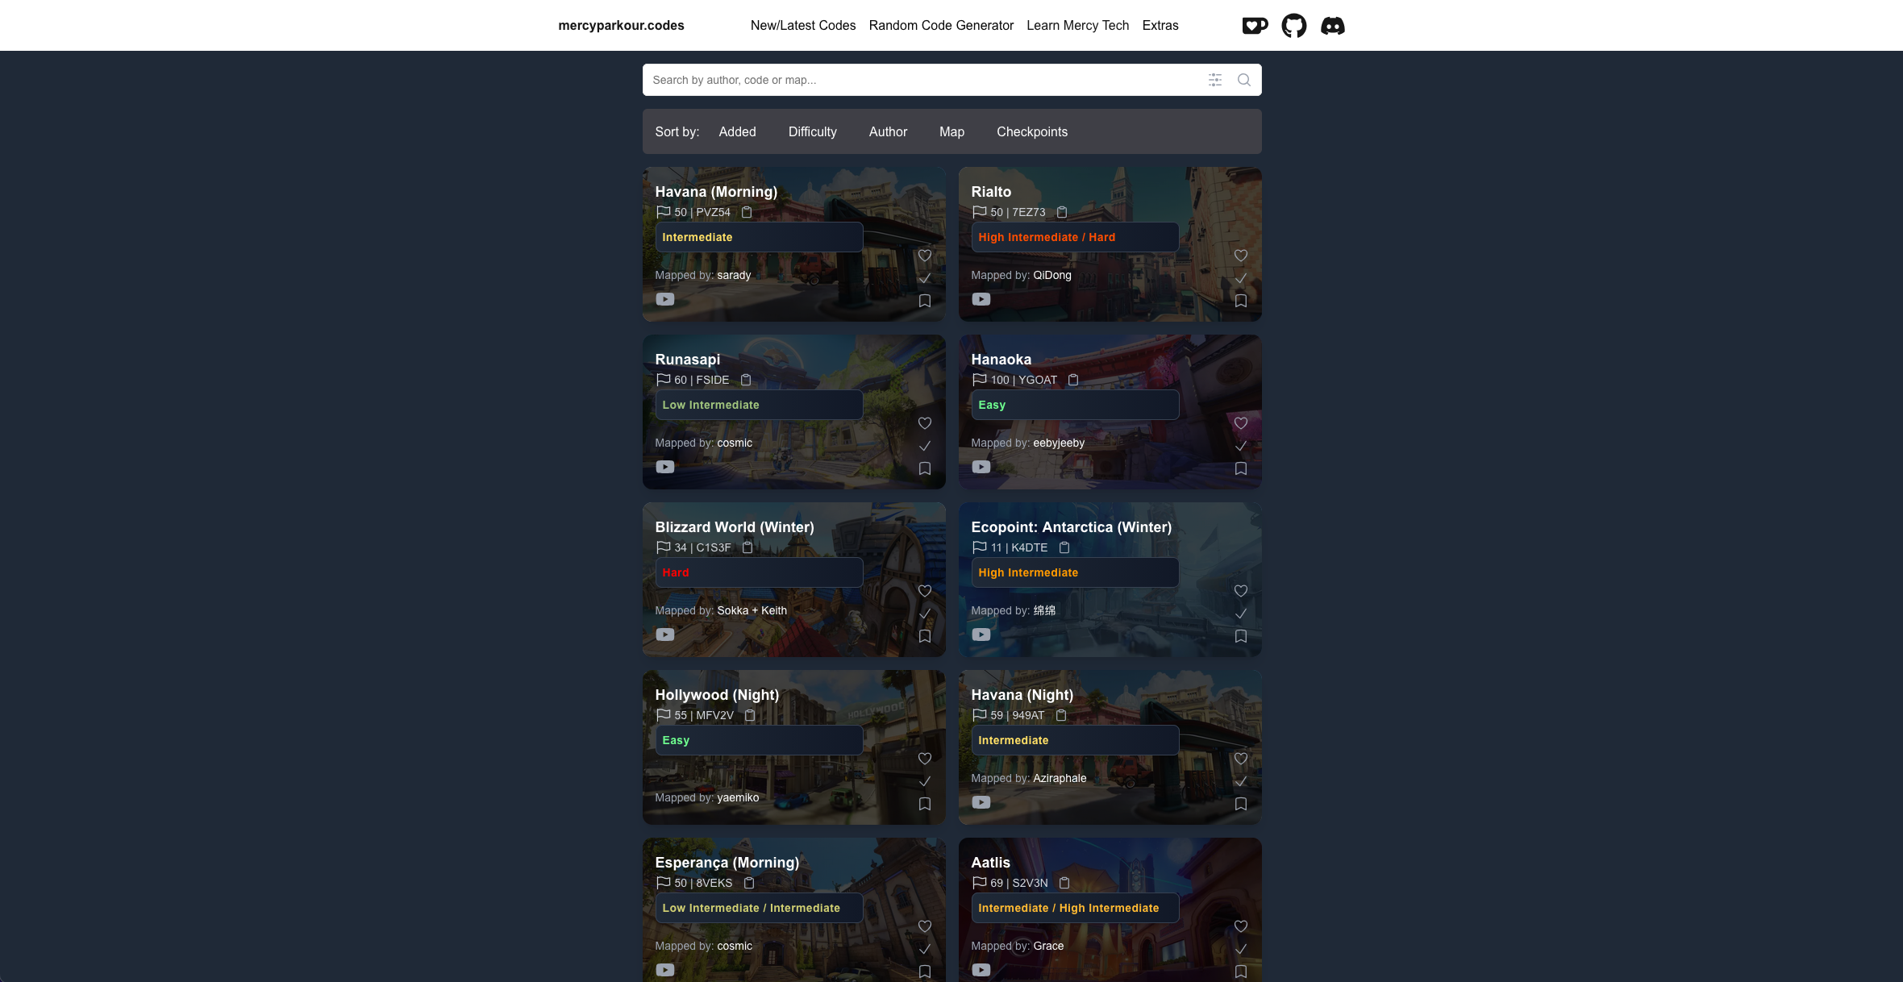
Task: Sort the list by Checkpoints
Action: 1031,131
